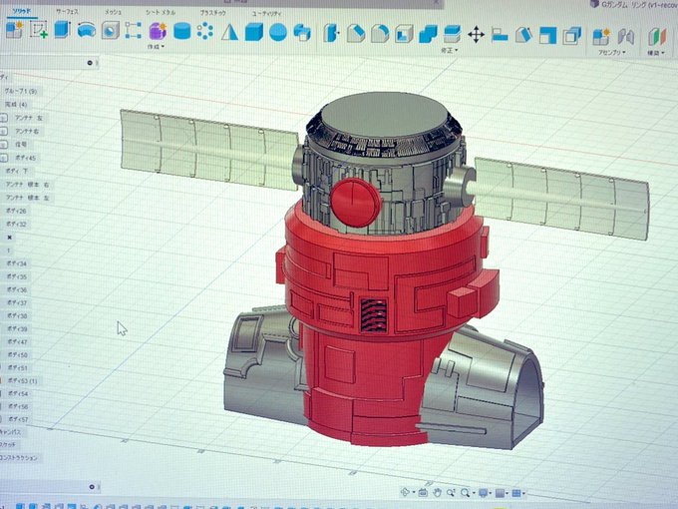Screen dimensions: 678x509
Task: Click the Look At navigation icon
Action: point(423,493)
